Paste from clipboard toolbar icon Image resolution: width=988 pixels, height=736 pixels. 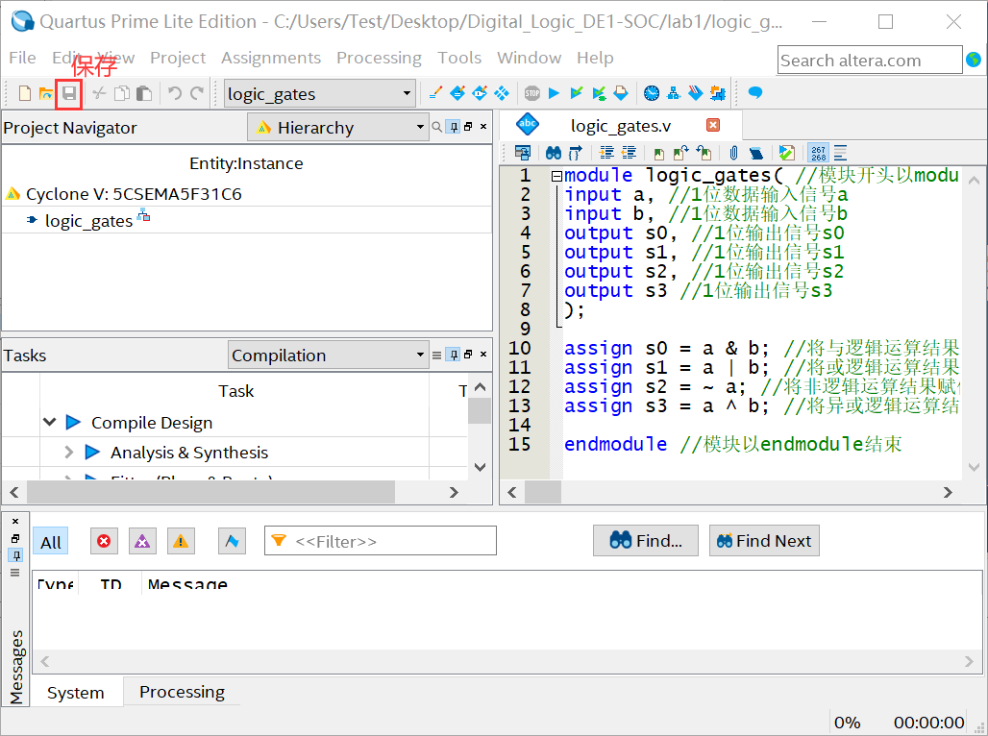[144, 94]
